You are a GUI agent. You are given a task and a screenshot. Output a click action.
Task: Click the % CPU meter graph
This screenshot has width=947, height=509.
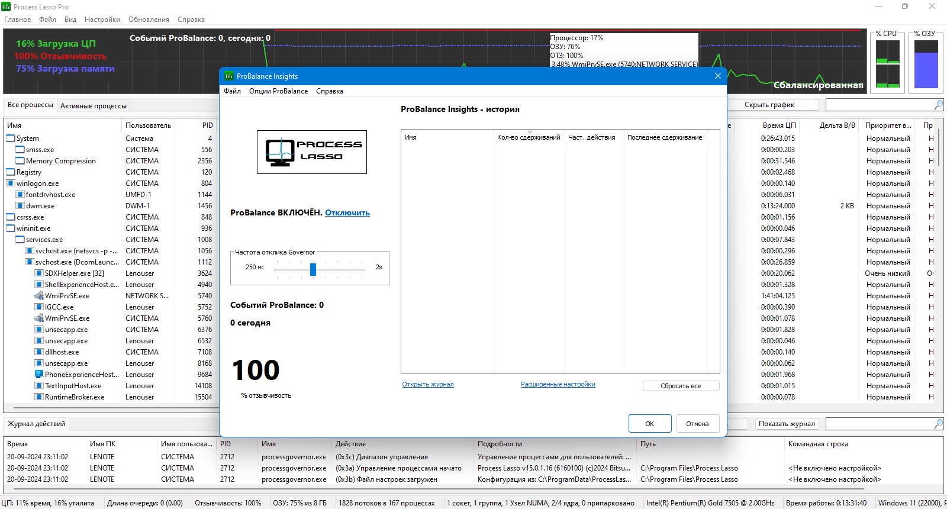(x=888, y=64)
